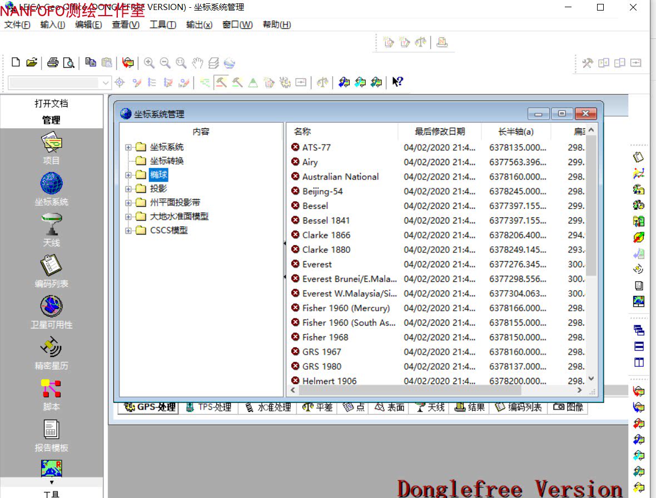Expand the 投影 tree node

tap(128, 188)
